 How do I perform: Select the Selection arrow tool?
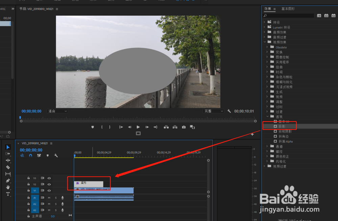(x=8, y=147)
